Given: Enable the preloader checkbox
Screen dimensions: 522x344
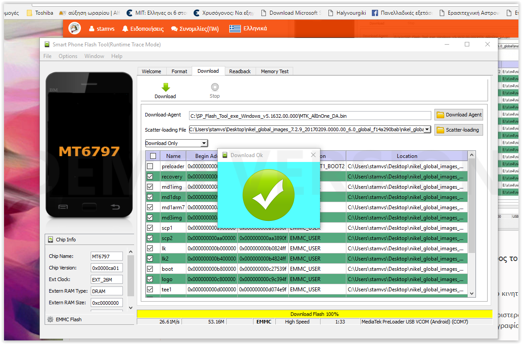Looking at the screenshot, I should click(x=150, y=166).
